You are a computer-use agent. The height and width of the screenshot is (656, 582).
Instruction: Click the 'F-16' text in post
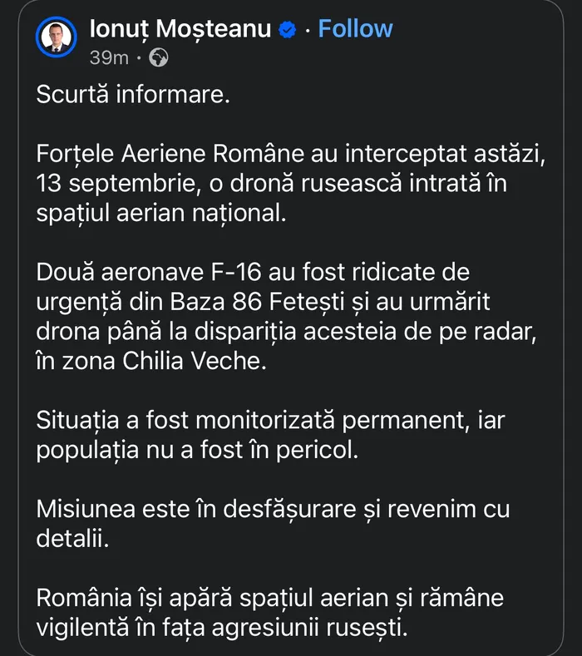tap(239, 273)
